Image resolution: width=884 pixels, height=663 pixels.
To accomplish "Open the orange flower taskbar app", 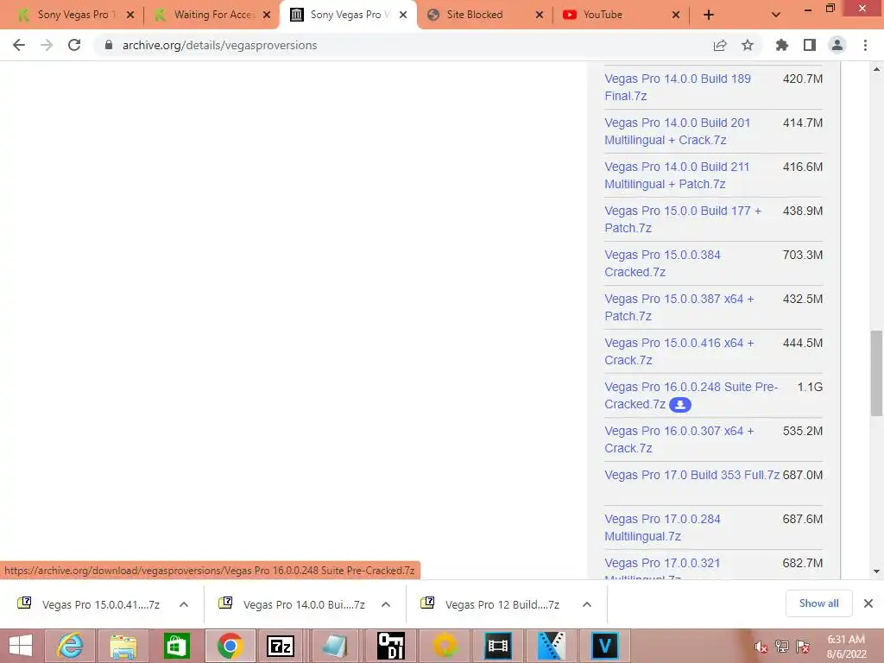I will pos(445,646).
